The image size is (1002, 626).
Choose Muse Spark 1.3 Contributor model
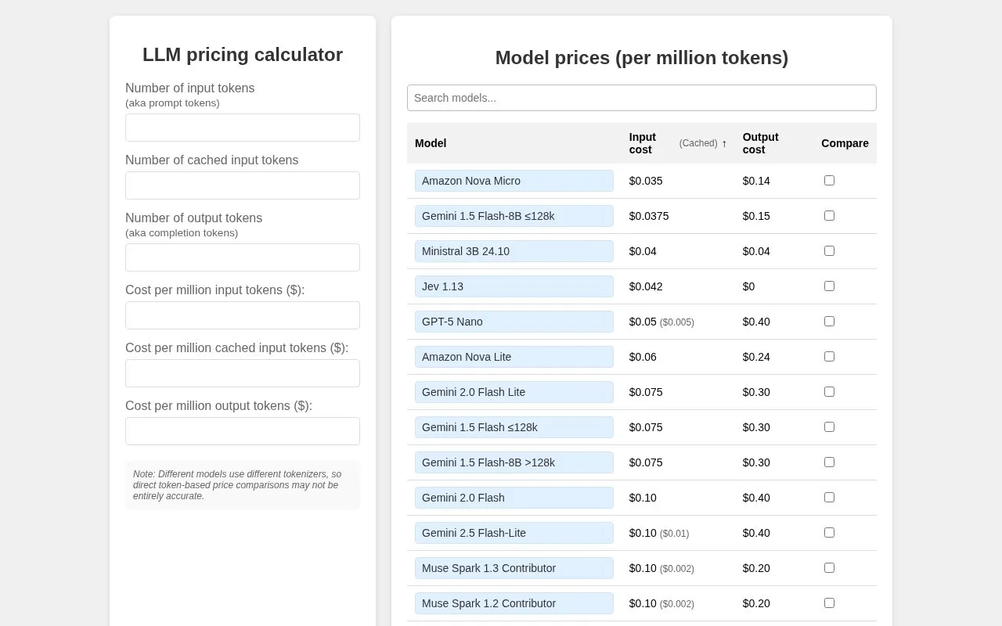click(x=514, y=568)
